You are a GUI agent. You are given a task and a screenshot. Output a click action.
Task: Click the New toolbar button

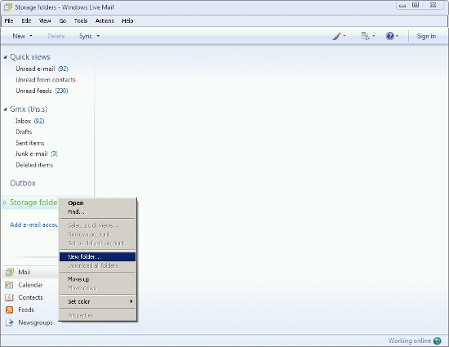point(19,36)
